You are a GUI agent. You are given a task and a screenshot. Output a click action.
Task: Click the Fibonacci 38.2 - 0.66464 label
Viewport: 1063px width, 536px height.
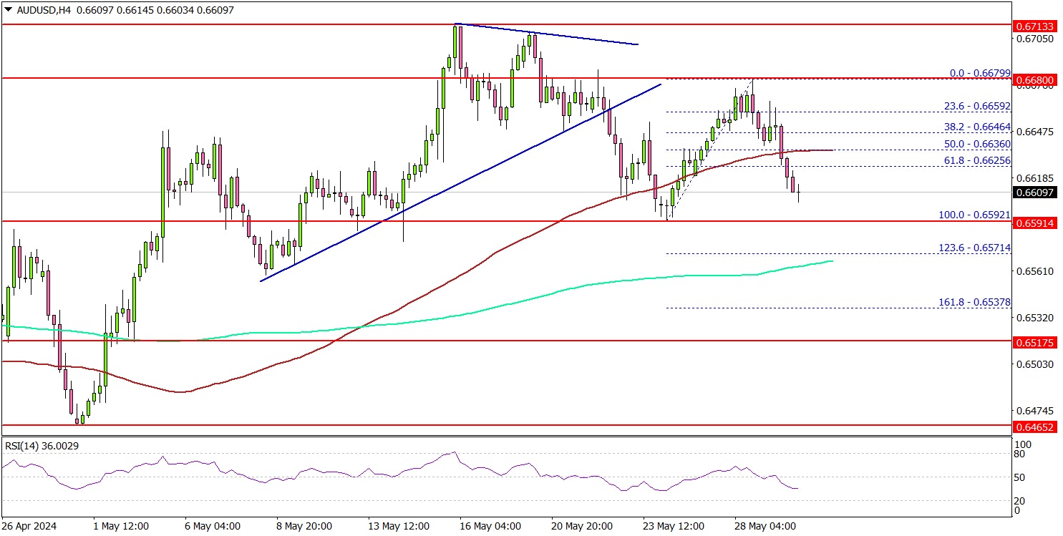click(x=976, y=127)
